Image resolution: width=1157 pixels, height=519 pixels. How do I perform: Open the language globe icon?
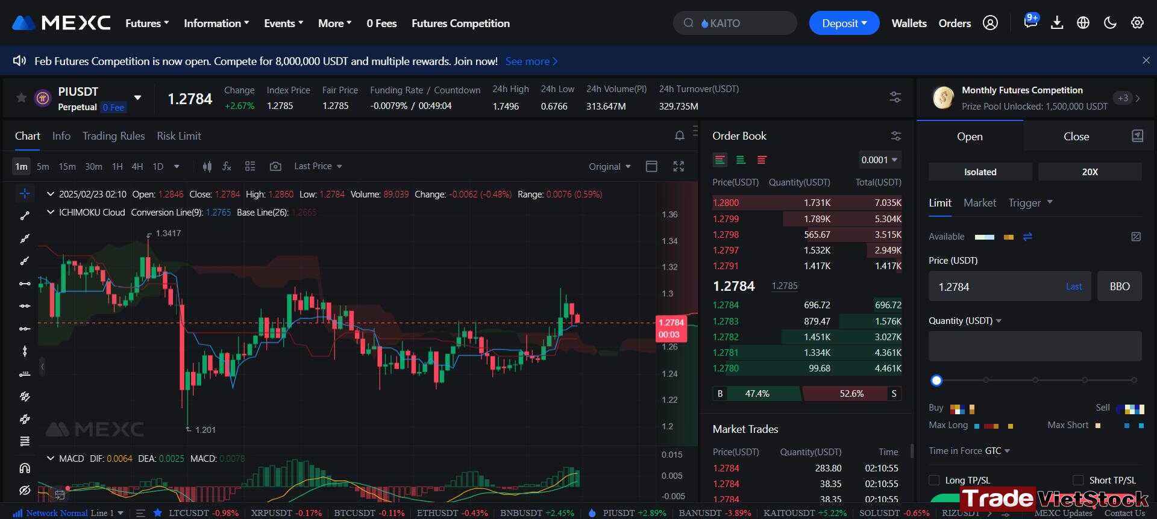(1083, 23)
